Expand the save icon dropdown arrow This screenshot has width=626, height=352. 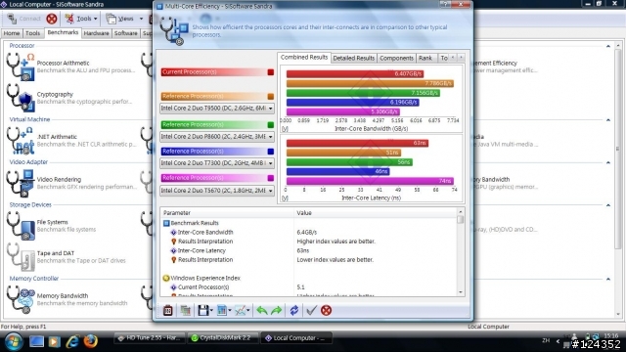pos(211,311)
